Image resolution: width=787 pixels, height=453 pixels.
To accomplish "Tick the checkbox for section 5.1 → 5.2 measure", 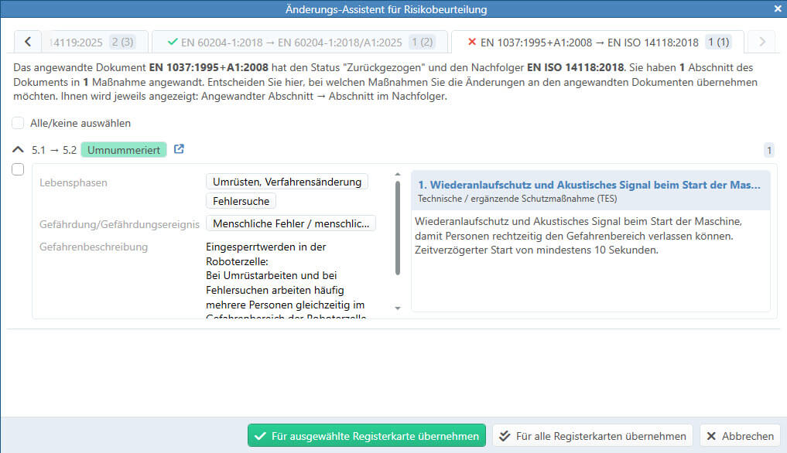I will coord(18,169).
